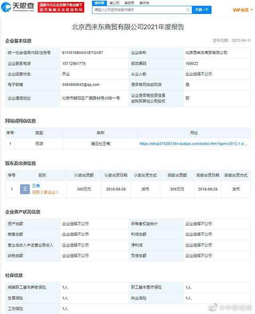Select credit code 91110108MA01ETQX97
Screen dimensions: 255x314
pyautogui.click(x=82, y=53)
